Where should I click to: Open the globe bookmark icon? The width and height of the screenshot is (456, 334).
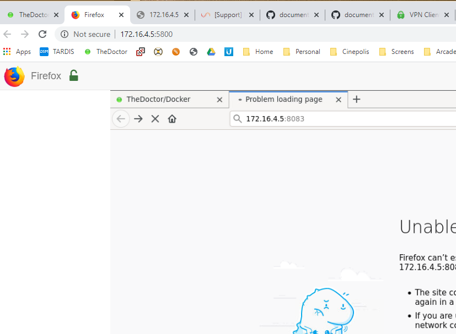194,52
